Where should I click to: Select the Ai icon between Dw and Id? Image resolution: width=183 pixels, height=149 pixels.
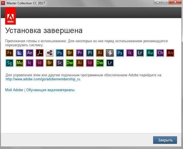pos(80,63)
